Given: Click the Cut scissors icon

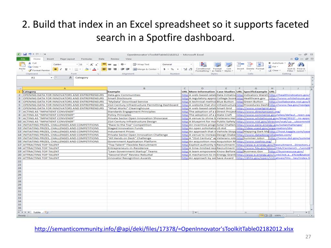Looking at the screenshot, I should (x=30, y=63).
